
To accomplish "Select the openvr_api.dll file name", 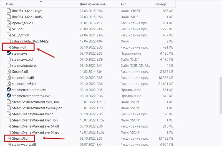I will click(x=23, y=23).
